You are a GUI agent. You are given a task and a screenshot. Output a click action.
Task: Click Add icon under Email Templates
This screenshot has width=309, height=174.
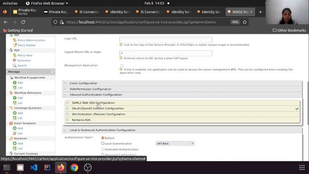pyautogui.click(x=15, y=128)
